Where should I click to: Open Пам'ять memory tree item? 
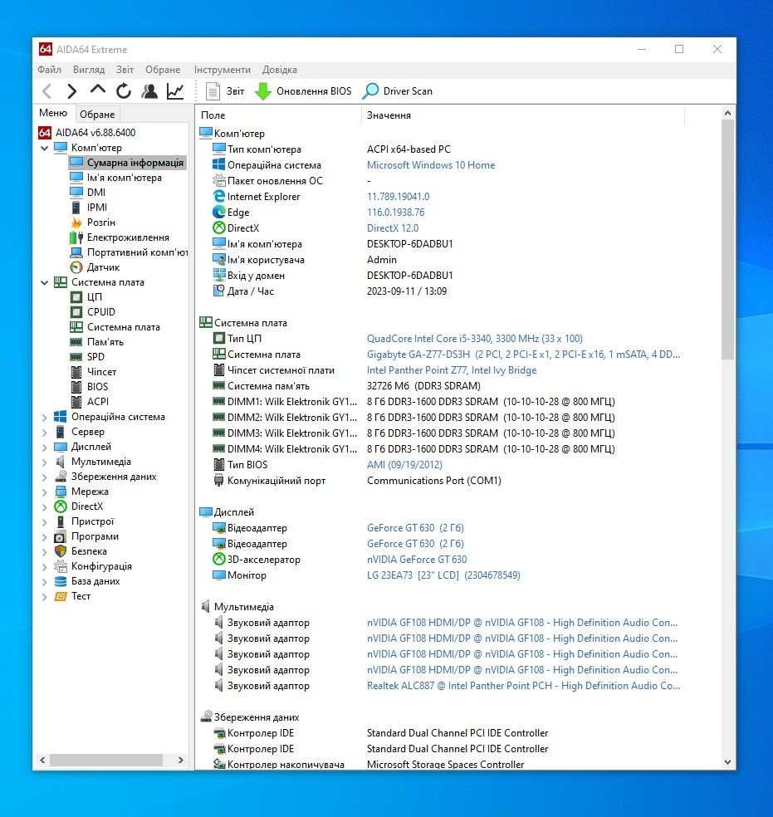[x=105, y=342]
